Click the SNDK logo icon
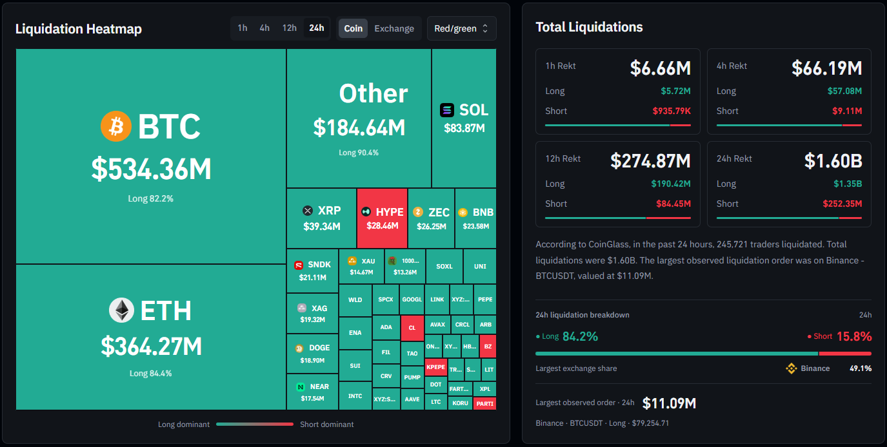887x447 pixels. coord(299,265)
